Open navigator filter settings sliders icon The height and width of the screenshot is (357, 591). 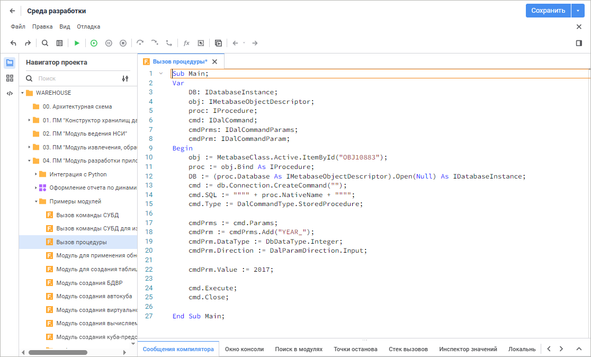click(125, 78)
